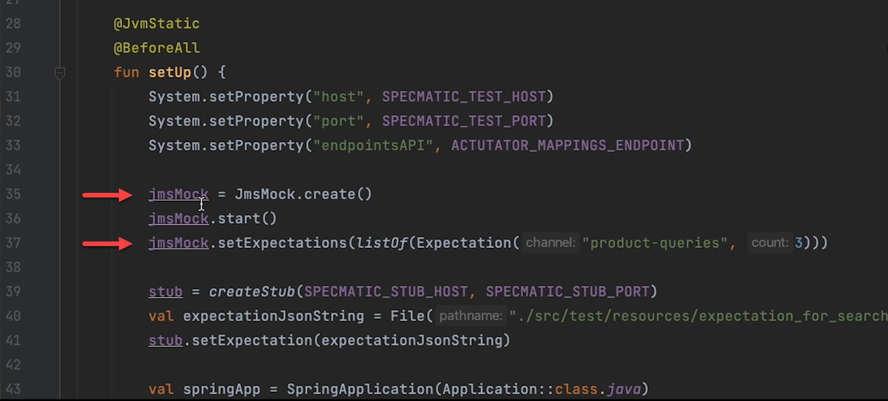Click the @JvmStatic annotation
The width and height of the screenshot is (888, 401).
click(156, 24)
